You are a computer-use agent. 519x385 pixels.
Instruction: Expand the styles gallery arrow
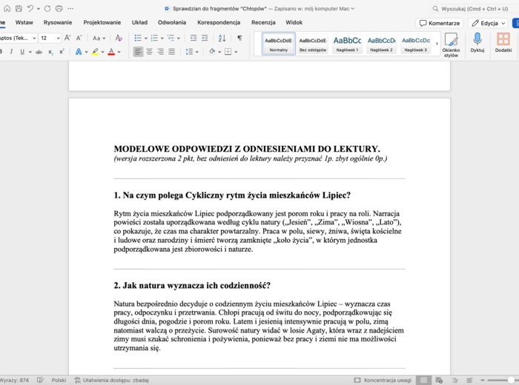tap(437, 43)
